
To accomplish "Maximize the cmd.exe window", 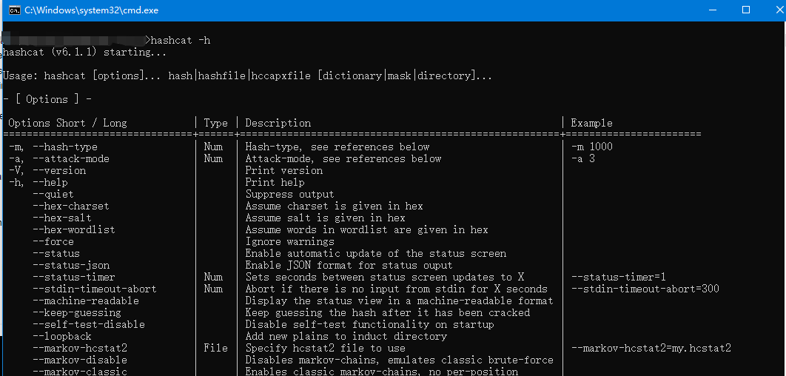I will 746,10.
